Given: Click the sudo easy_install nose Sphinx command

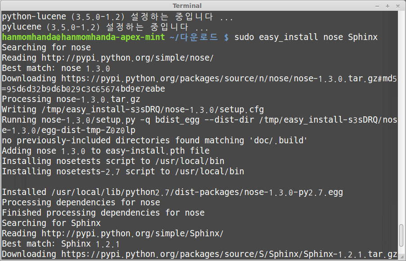Looking at the screenshot, I should [306, 37].
